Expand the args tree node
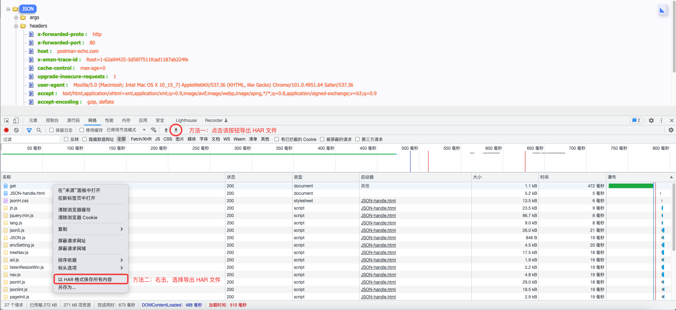The width and height of the screenshot is (676, 310). pos(16,18)
